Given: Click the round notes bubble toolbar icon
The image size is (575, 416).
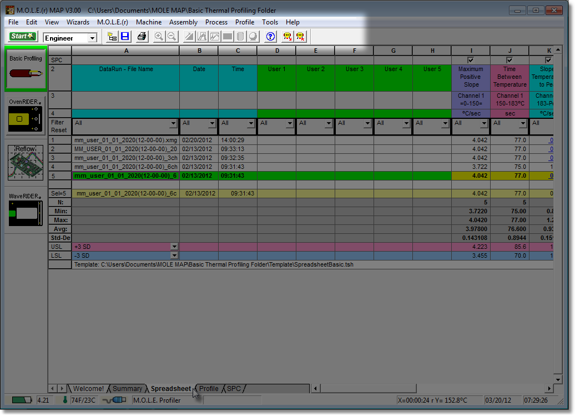Looking at the screenshot, I should pos(253,37).
